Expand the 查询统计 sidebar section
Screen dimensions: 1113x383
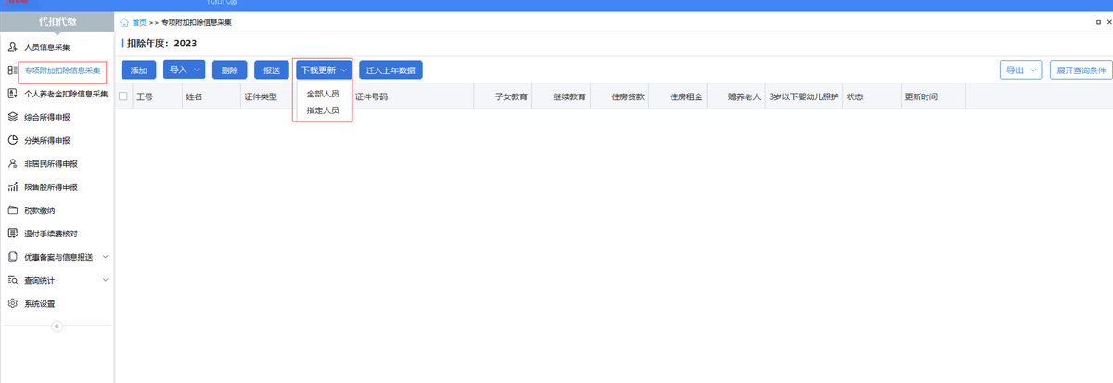click(106, 280)
